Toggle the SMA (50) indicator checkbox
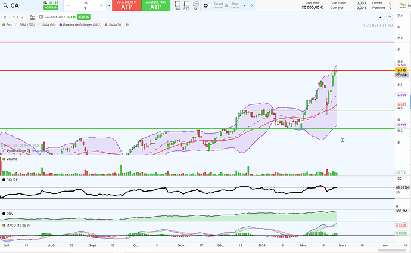Screen dimensions: 411x253 [x=39, y=26]
